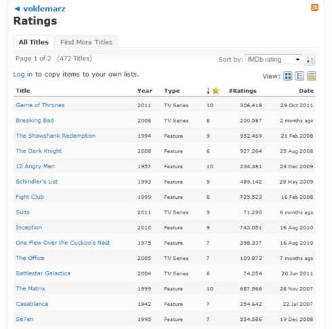Click the Page 1 of 2 text

(33, 58)
